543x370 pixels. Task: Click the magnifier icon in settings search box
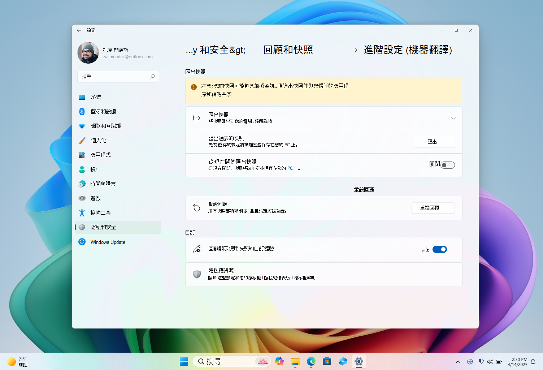point(153,77)
